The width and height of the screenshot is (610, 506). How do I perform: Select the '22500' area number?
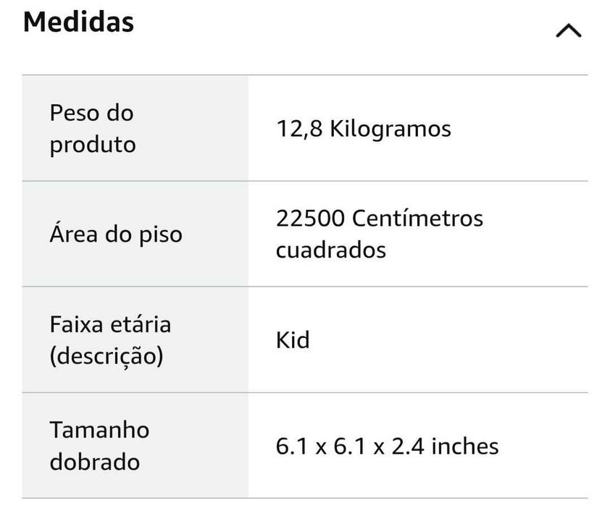tap(309, 218)
